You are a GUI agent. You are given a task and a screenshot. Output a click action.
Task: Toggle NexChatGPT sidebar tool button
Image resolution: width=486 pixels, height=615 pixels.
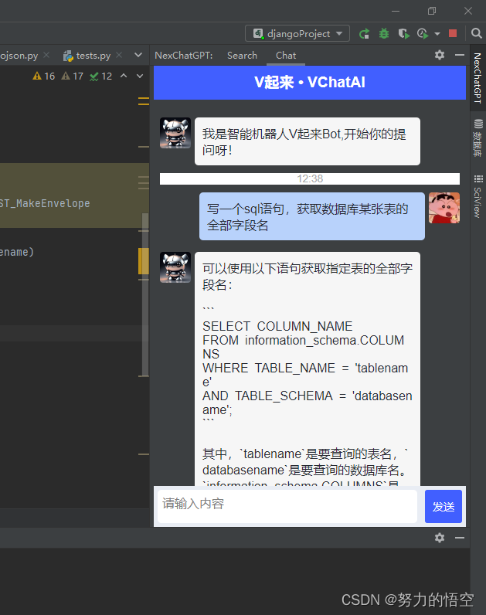pos(478,78)
